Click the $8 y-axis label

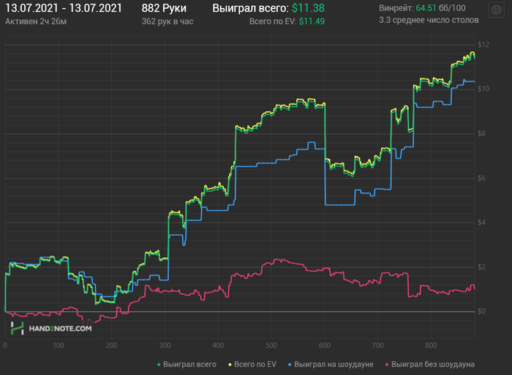pos(481,133)
